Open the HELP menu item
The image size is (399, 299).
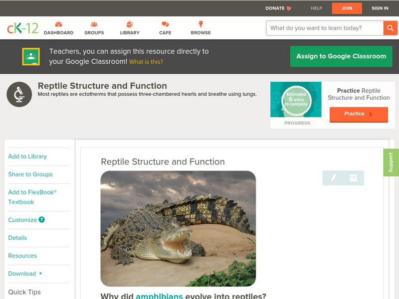(316, 8)
